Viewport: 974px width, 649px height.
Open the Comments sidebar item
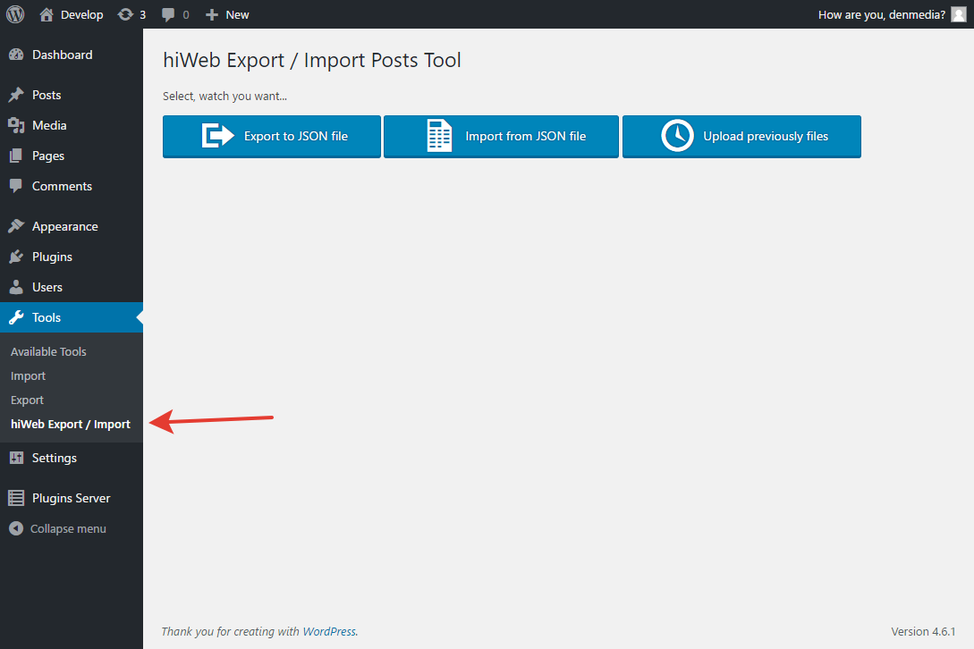coord(72,186)
